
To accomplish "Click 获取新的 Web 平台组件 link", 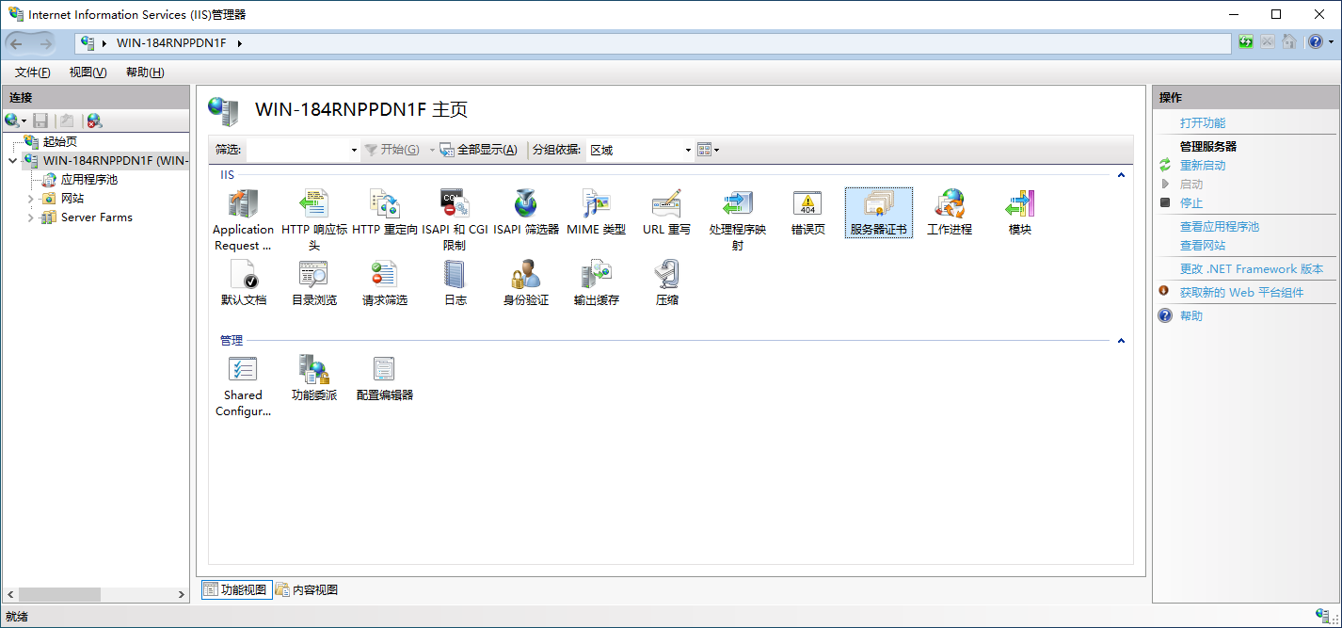I will click(x=1242, y=293).
